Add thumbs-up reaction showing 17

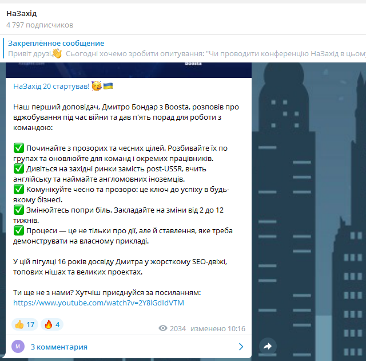coord(25,324)
